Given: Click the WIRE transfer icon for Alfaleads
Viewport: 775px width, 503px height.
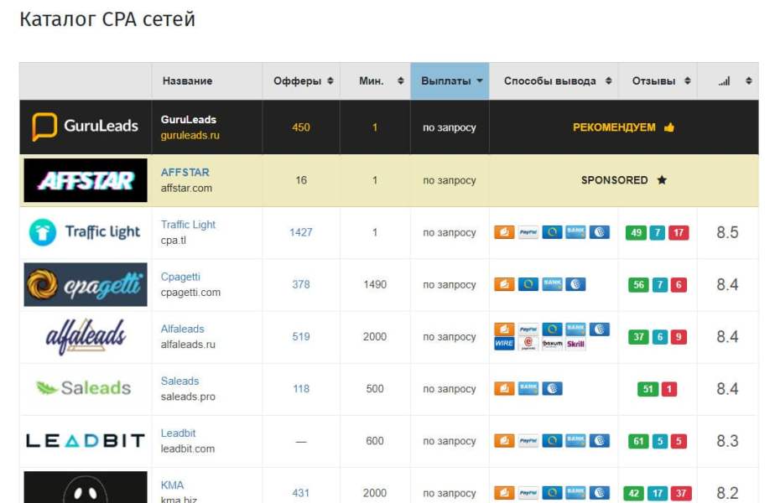Looking at the screenshot, I should click(x=504, y=344).
